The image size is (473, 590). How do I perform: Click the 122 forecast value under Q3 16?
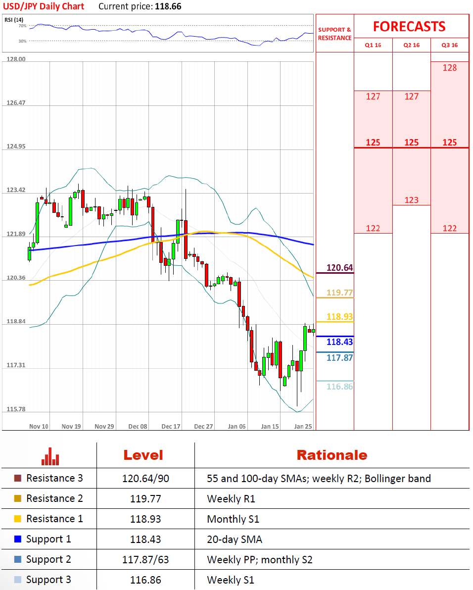[x=450, y=228]
